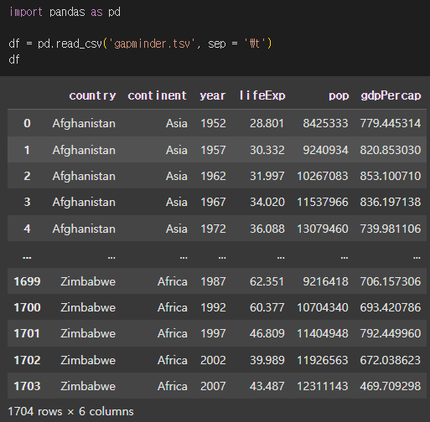430x422 pixels.
Task: Click lifeExp value 62.351
Action: [x=267, y=281]
